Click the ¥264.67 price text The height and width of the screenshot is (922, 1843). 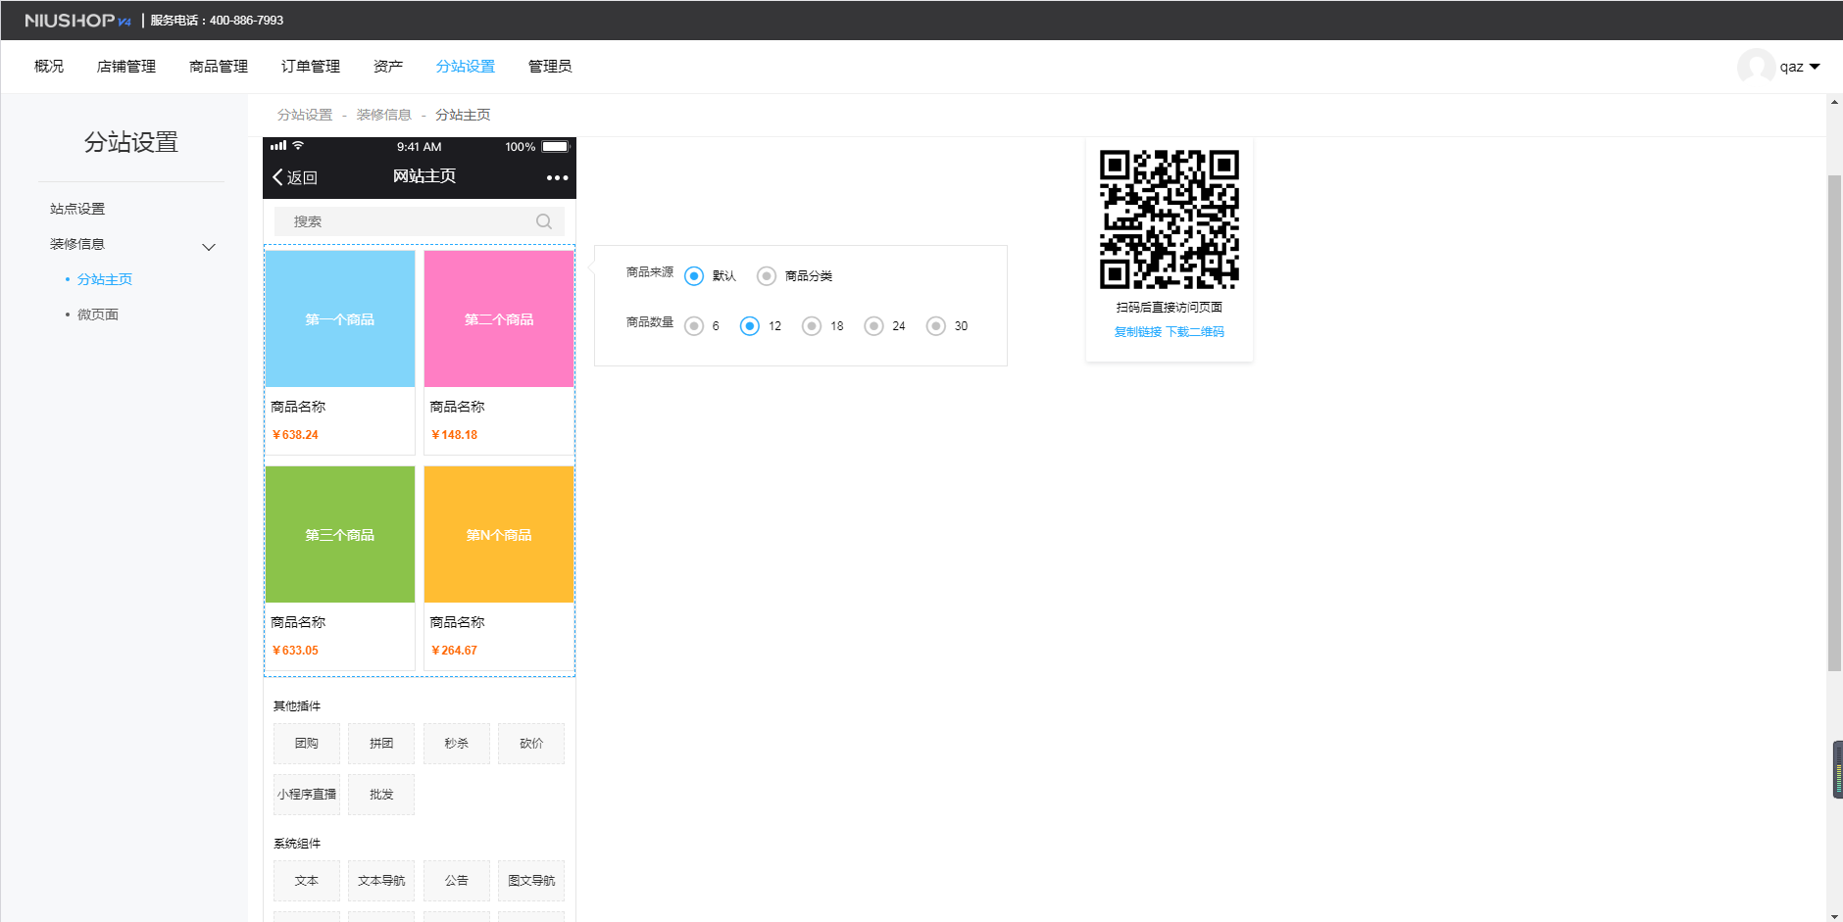coord(454,651)
